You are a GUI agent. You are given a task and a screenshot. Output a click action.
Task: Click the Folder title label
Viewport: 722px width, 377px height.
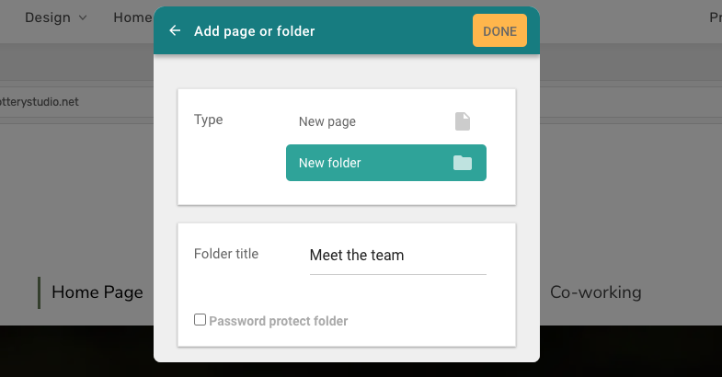226,254
